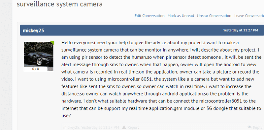Click Leave Conversation link
264x130 pixels.
point(249,16)
